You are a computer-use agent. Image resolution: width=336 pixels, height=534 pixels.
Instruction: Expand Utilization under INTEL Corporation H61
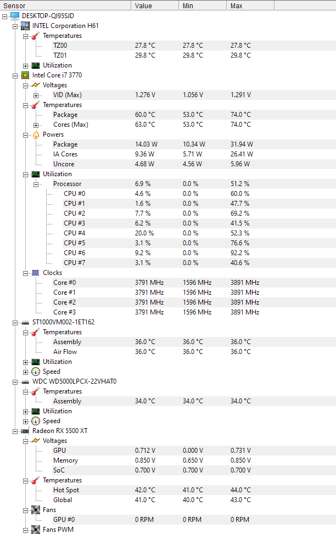point(26,66)
